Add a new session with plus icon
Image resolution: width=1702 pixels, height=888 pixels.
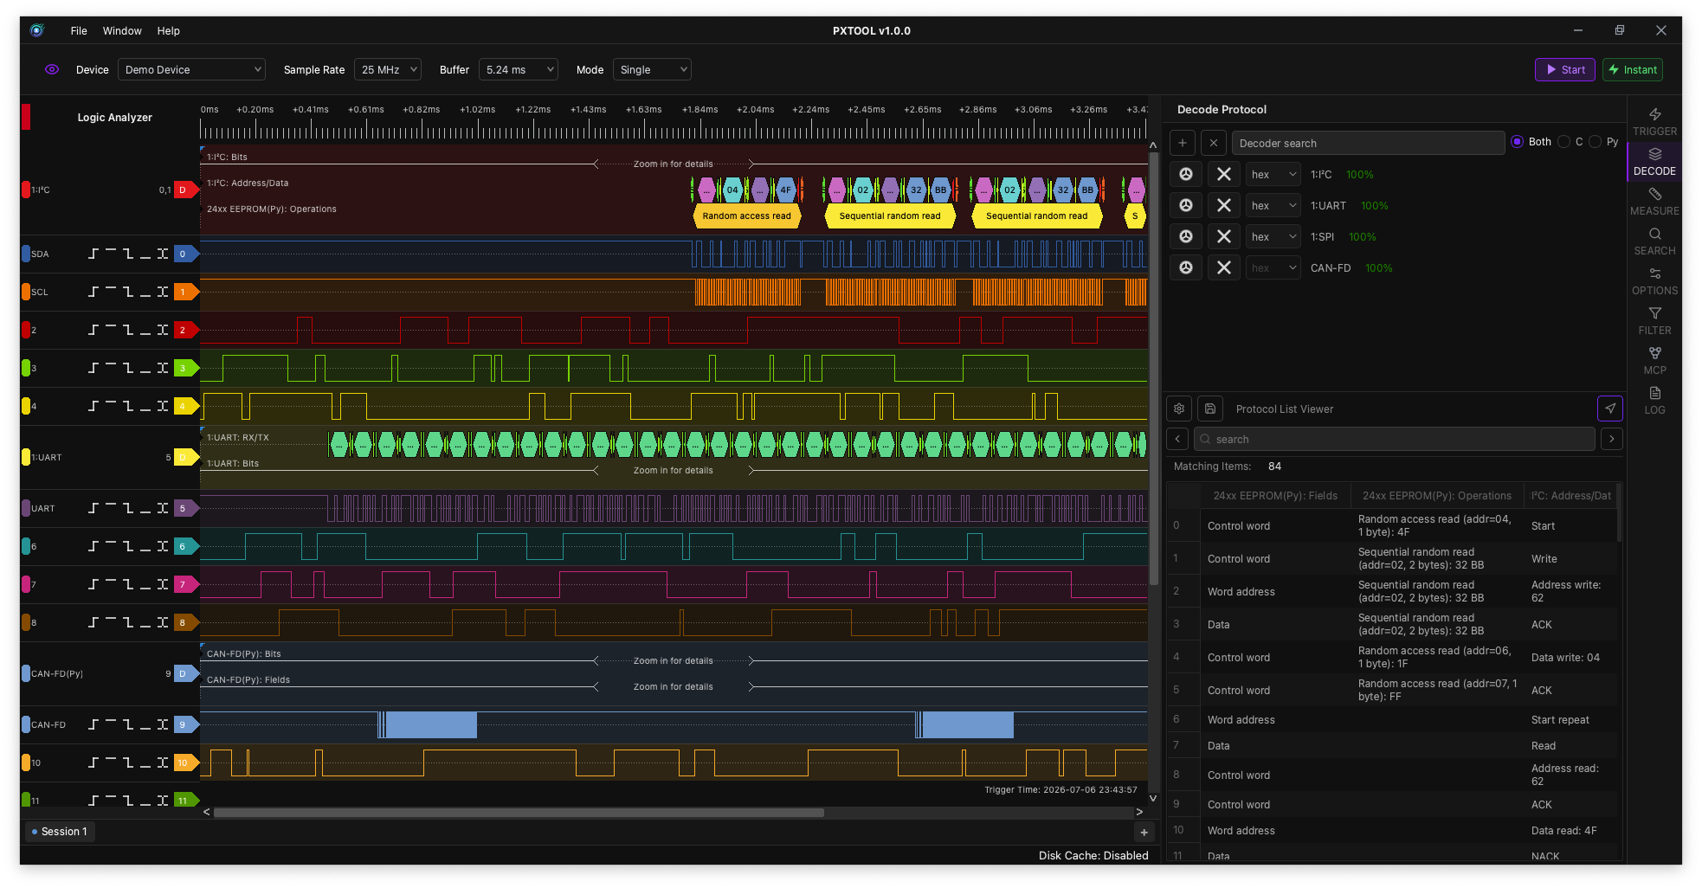[x=1144, y=832]
